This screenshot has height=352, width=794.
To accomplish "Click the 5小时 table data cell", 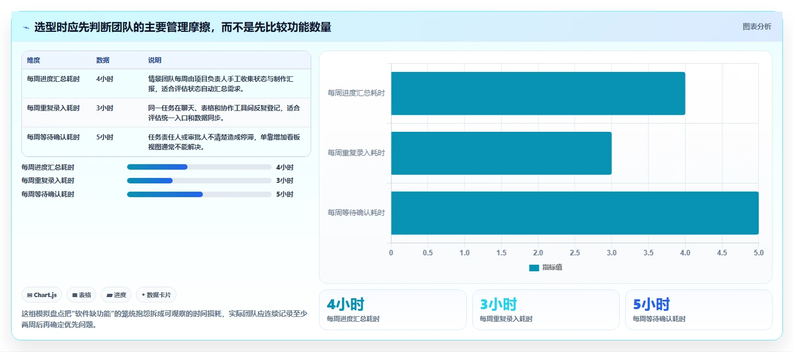I will click(104, 137).
